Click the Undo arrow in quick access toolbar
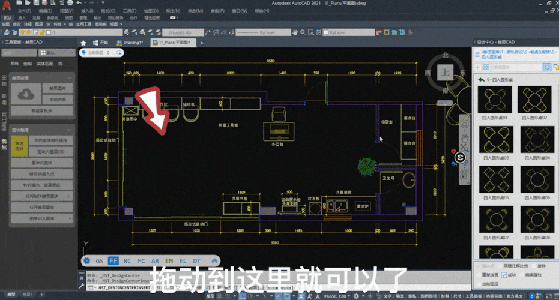The height and width of the screenshot is (300, 559). point(79,3)
